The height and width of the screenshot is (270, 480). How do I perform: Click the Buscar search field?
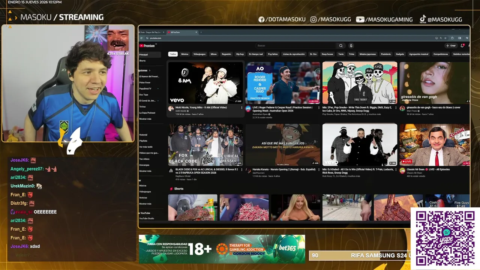[x=296, y=46]
